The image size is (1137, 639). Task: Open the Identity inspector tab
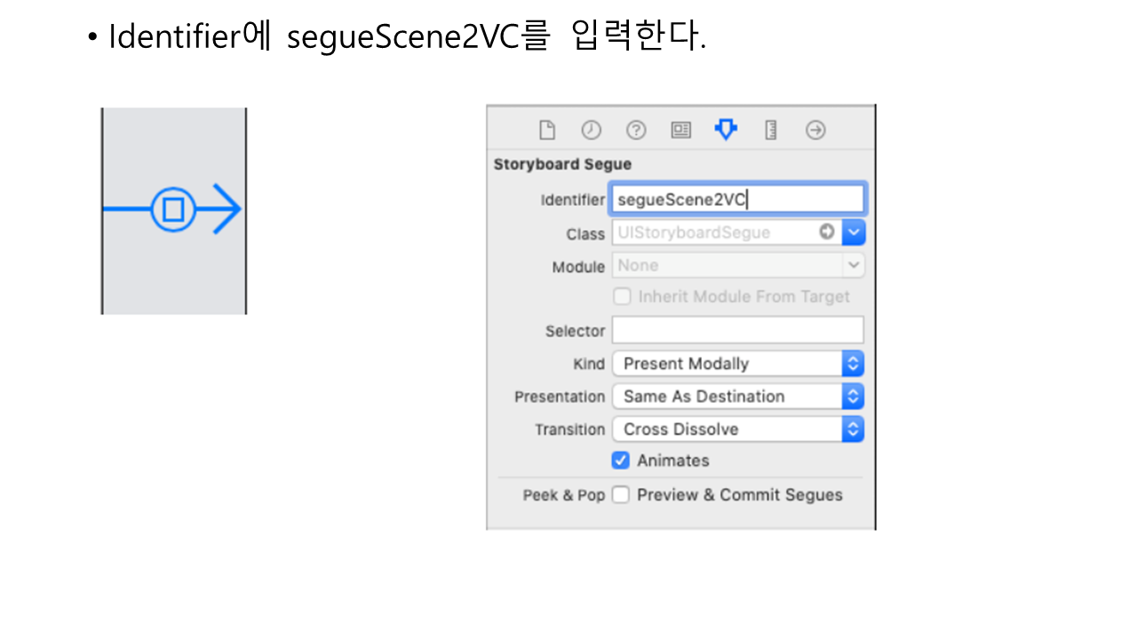coord(681,130)
